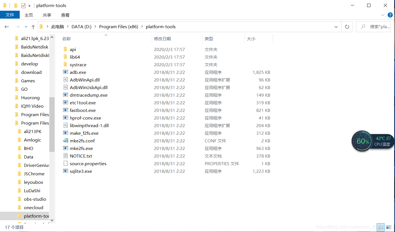Expand the address bar history dropdown
Viewport: 395px width, 232px height.
pos(336,27)
